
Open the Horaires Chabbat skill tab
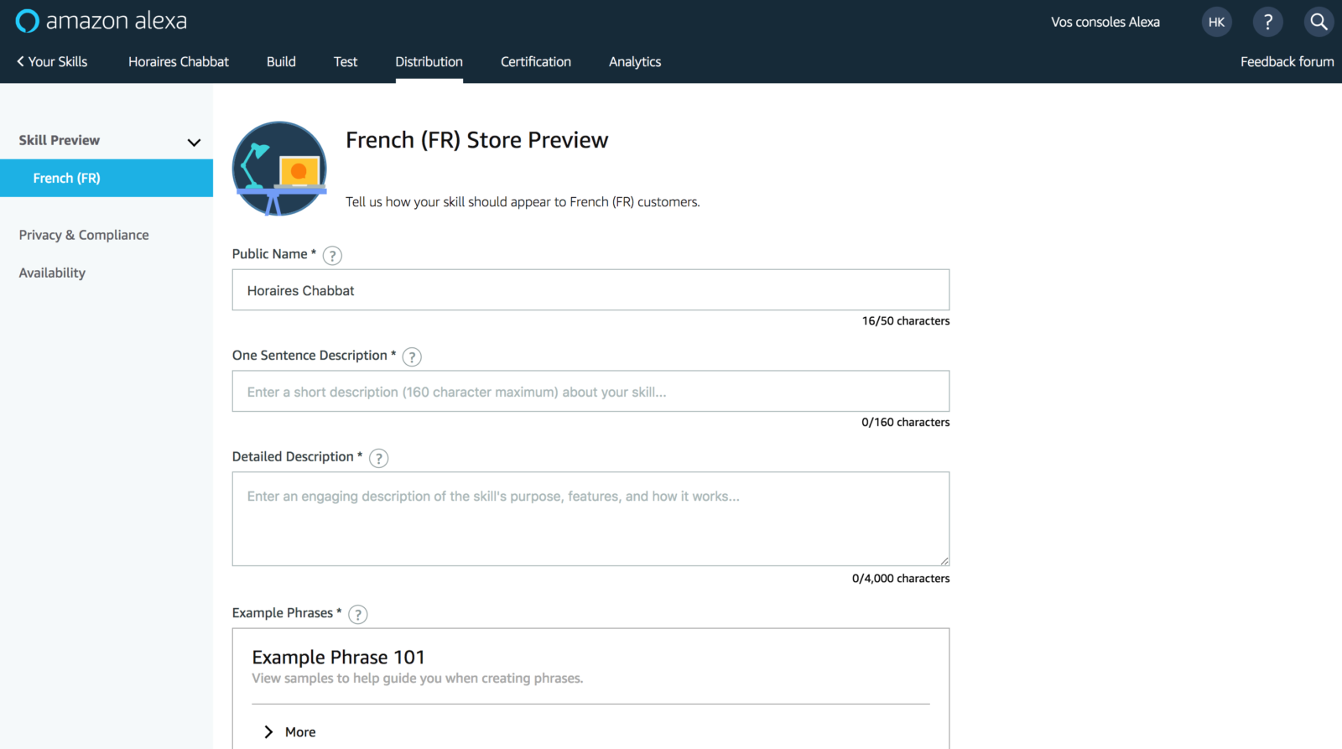[179, 62]
